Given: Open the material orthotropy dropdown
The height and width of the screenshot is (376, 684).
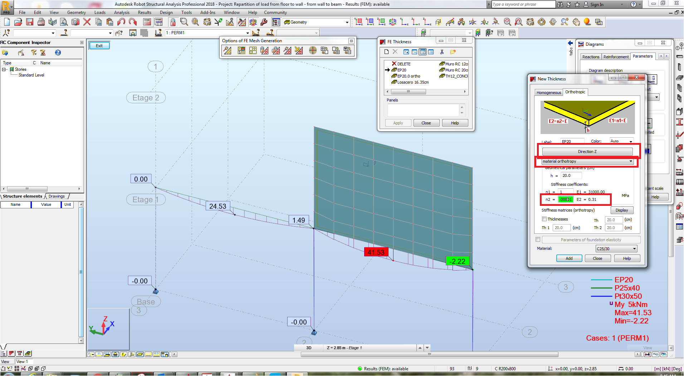Looking at the screenshot, I should pyautogui.click(x=586, y=161).
